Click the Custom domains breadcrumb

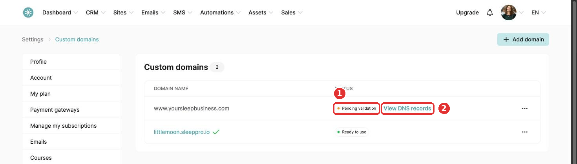coord(77,39)
